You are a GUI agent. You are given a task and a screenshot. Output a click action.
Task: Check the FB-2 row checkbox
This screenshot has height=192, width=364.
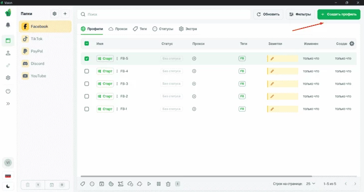(87, 96)
